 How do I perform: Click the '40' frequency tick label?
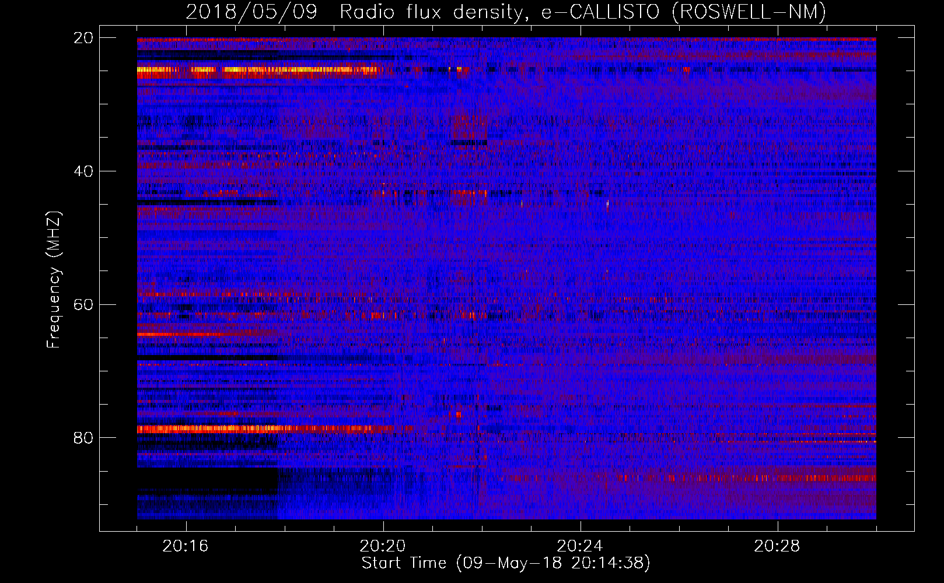click(83, 171)
